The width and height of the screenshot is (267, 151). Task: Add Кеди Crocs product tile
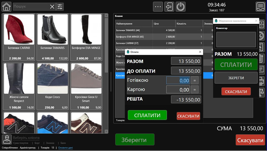(x=53, y=87)
